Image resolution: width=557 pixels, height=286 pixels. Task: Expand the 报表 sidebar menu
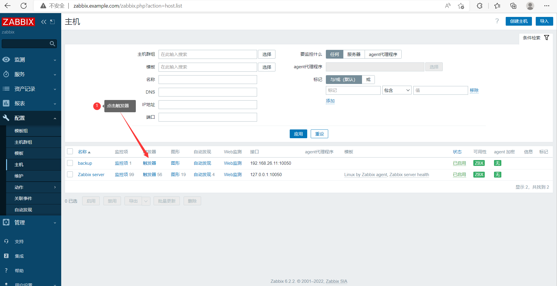point(31,103)
